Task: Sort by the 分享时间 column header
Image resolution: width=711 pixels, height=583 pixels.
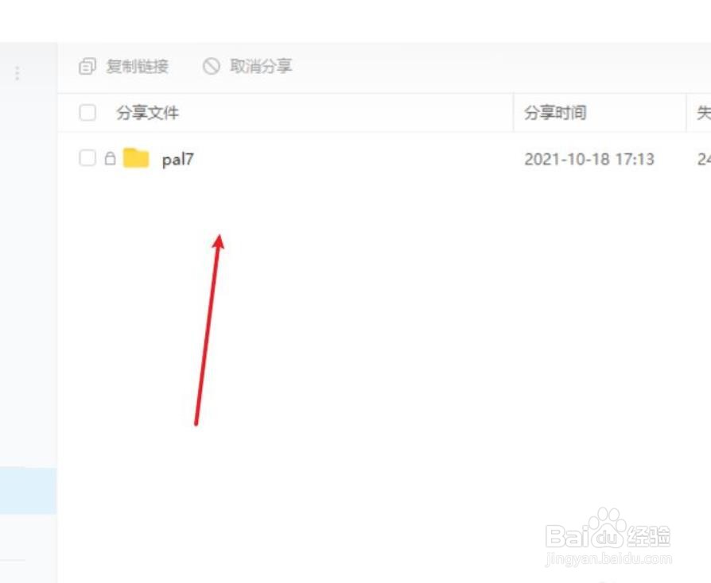Action: coord(555,113)
